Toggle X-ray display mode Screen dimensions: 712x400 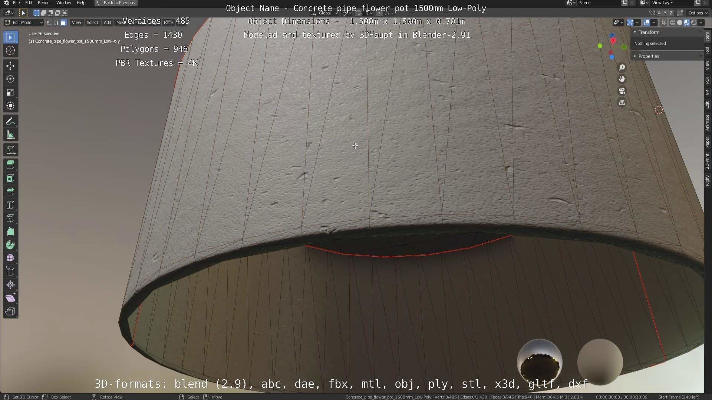coord(663,23)
